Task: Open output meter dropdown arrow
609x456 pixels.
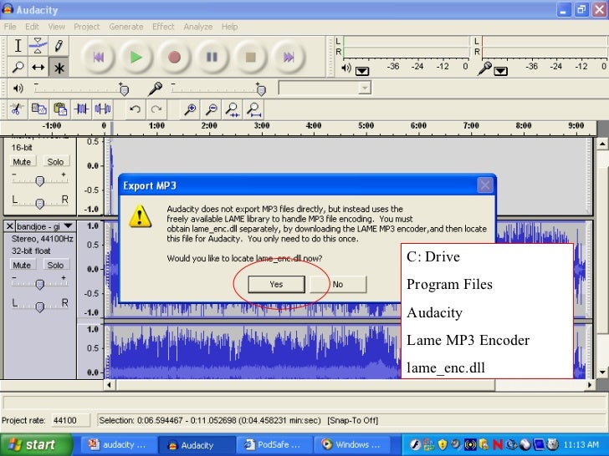Action: (362, 71)
